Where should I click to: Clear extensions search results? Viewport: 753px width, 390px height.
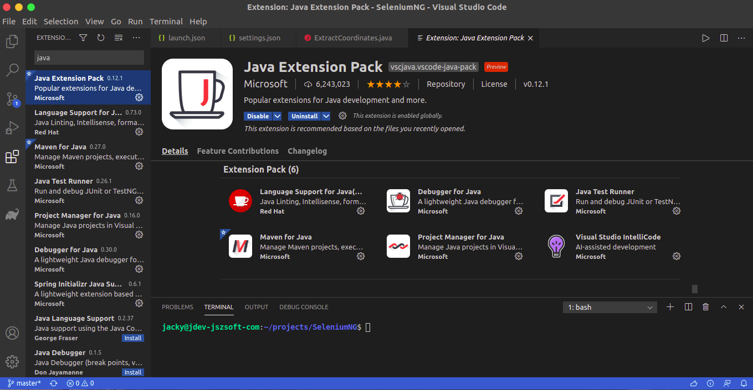[x=119, y=38]
